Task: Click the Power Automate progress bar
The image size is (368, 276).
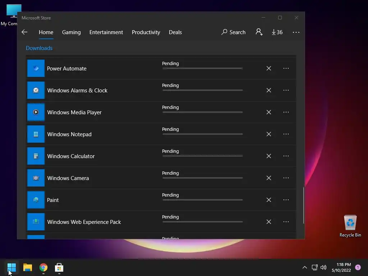Action: (x=203, y=68)
